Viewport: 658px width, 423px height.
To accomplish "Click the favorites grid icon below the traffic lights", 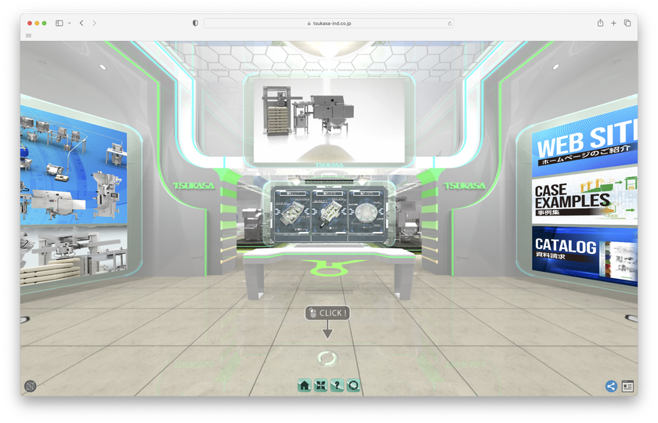I will click(x=28, y=35).
